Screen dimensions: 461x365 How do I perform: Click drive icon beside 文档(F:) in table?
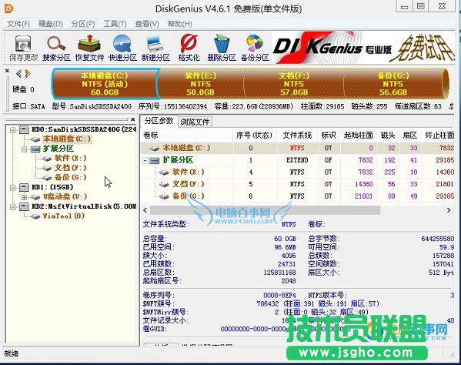(x=164, y=184)
